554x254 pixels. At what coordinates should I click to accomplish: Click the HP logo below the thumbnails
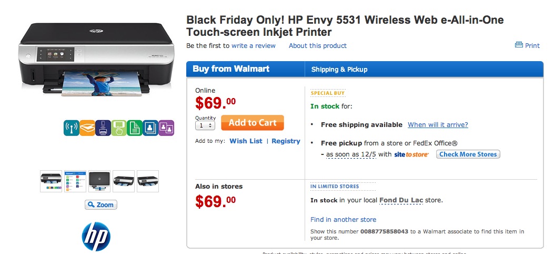pos(96,236)
